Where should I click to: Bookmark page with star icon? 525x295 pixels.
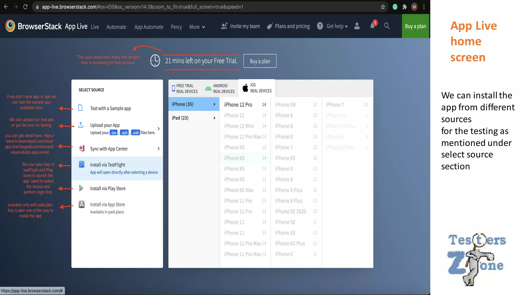pyautogui.click(x=383, y=7)
